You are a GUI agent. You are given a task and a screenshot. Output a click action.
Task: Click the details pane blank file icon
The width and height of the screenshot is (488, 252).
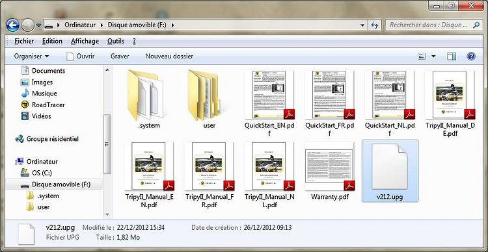pyautogui.click(x=26, y=234)
